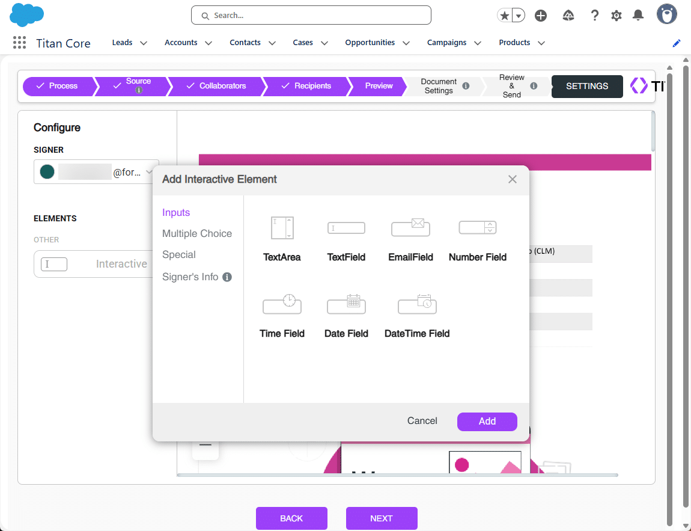Expand the Accounts navigation dropdown
Image resolution: width=691 pixels, height=531 pixels.
click(x=209, y=43)
